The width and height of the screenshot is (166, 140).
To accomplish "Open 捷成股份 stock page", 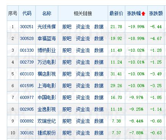I will [46, 133].
